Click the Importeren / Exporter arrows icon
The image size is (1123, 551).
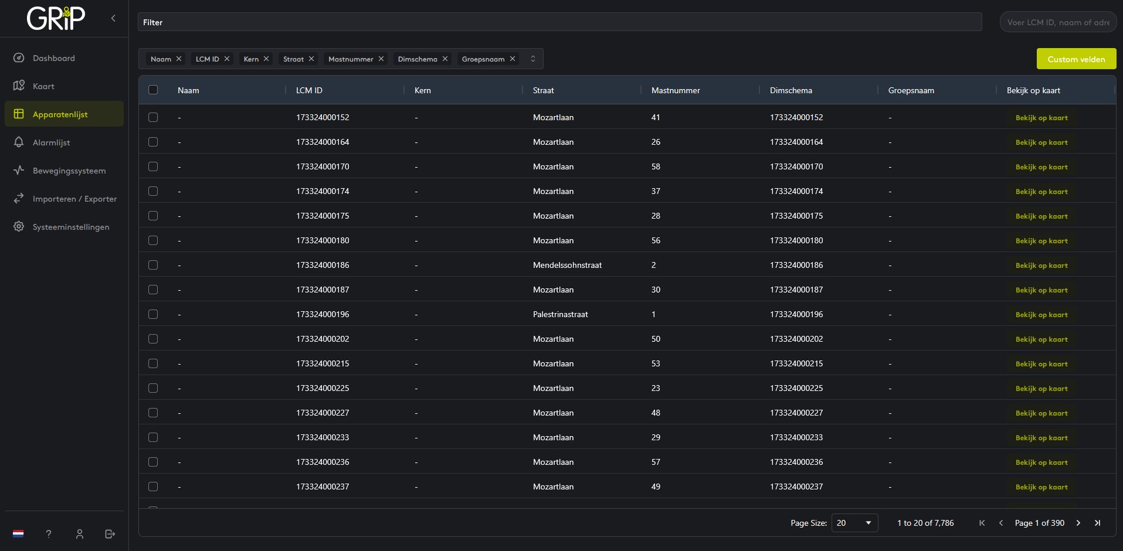pos(19,199)
